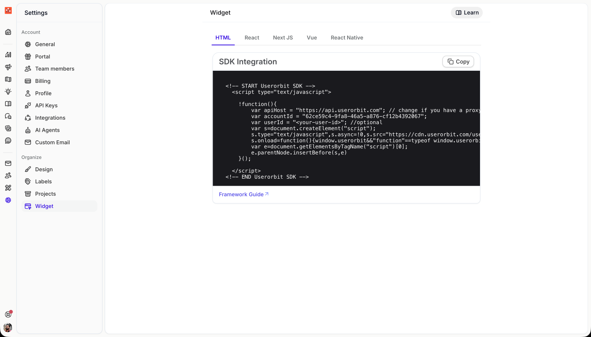Screen dimensions: 591x337
Task: Click the archive box icon beside Projects
Action: (28, 194)
